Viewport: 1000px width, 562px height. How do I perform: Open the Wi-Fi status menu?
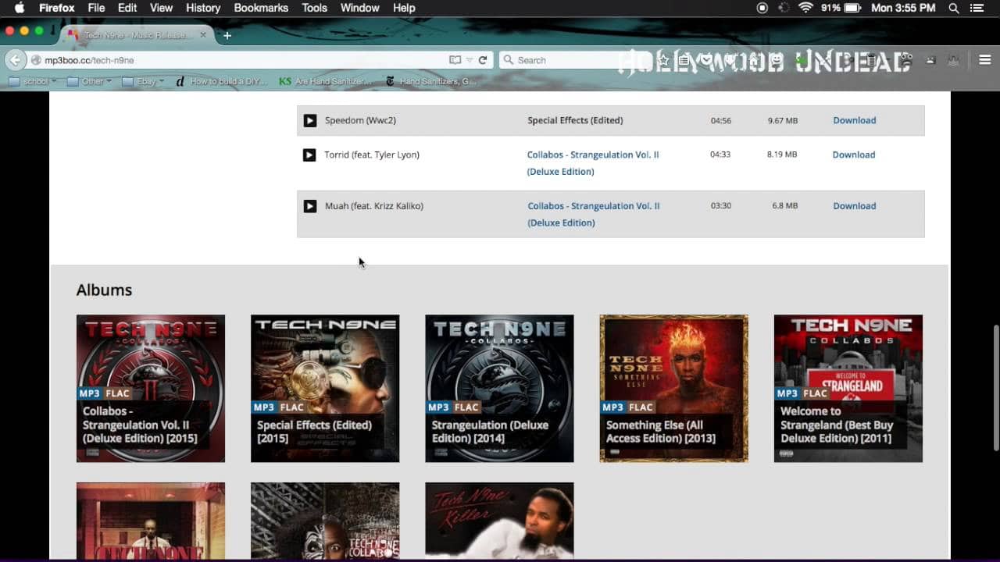(805, 8)
